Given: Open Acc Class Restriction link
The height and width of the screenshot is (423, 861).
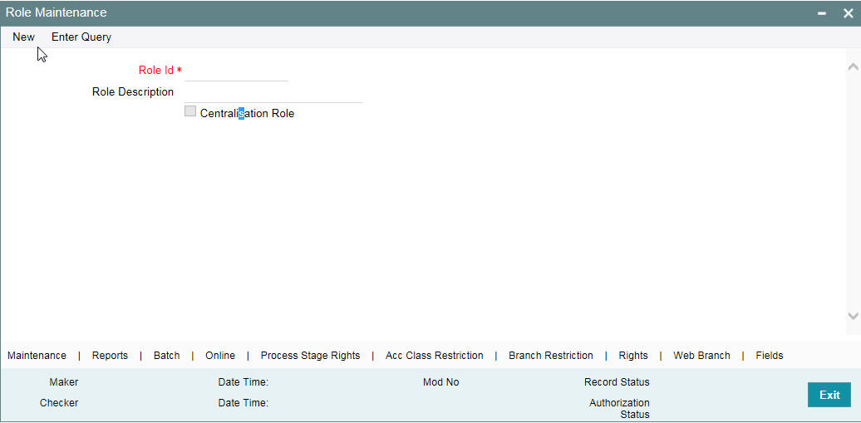Looking at the screenshot, I should (x=435, y=356).
